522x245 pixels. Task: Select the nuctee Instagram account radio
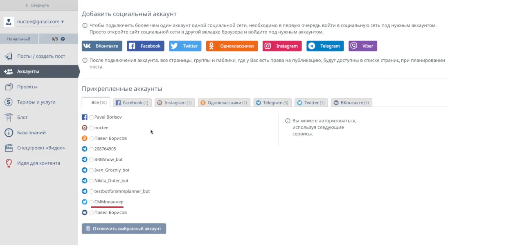pyautogui.click(x=91, y=128)
